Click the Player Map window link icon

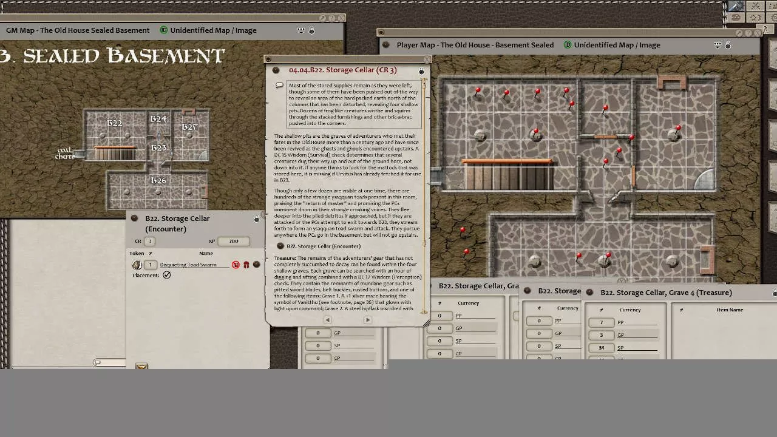[x=386, y=45]
